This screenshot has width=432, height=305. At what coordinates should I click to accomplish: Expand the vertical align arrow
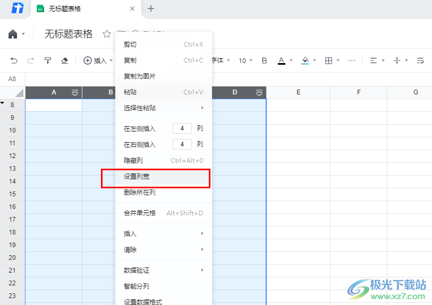(x=406, y=60)
